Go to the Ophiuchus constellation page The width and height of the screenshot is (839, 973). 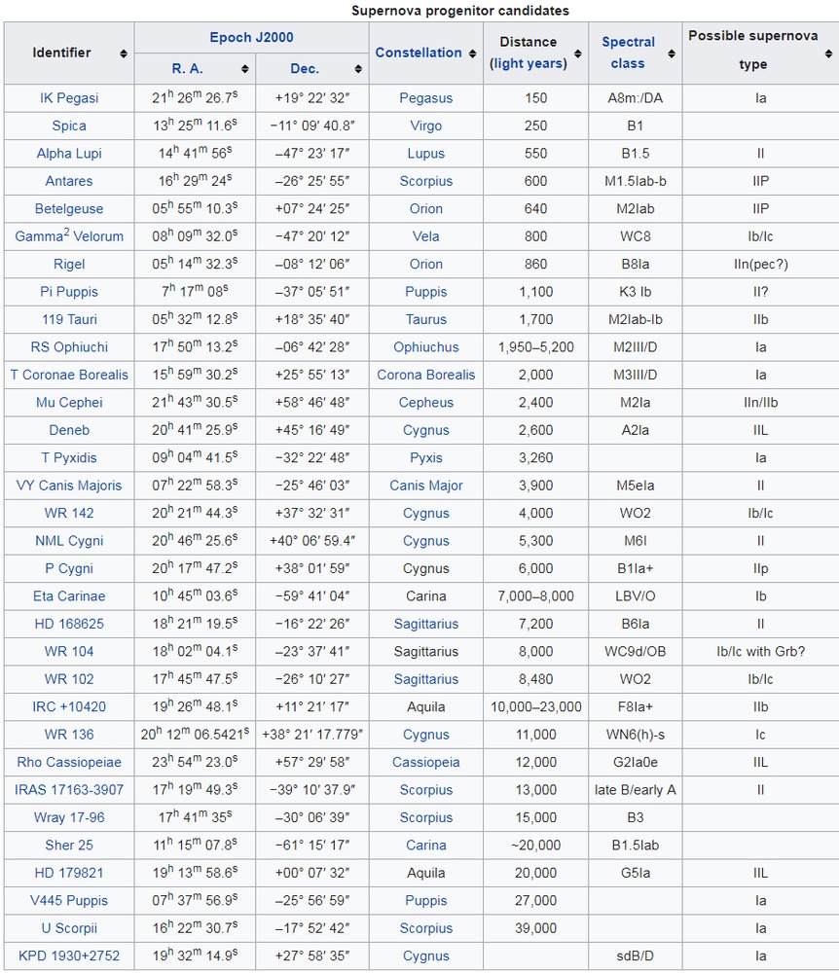[x=426, y=347]
